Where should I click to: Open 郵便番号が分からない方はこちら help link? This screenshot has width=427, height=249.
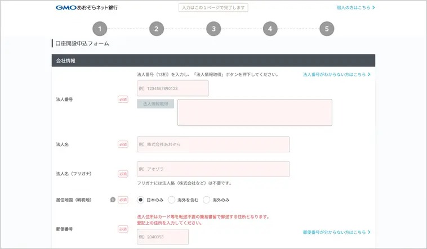[336, 232]
